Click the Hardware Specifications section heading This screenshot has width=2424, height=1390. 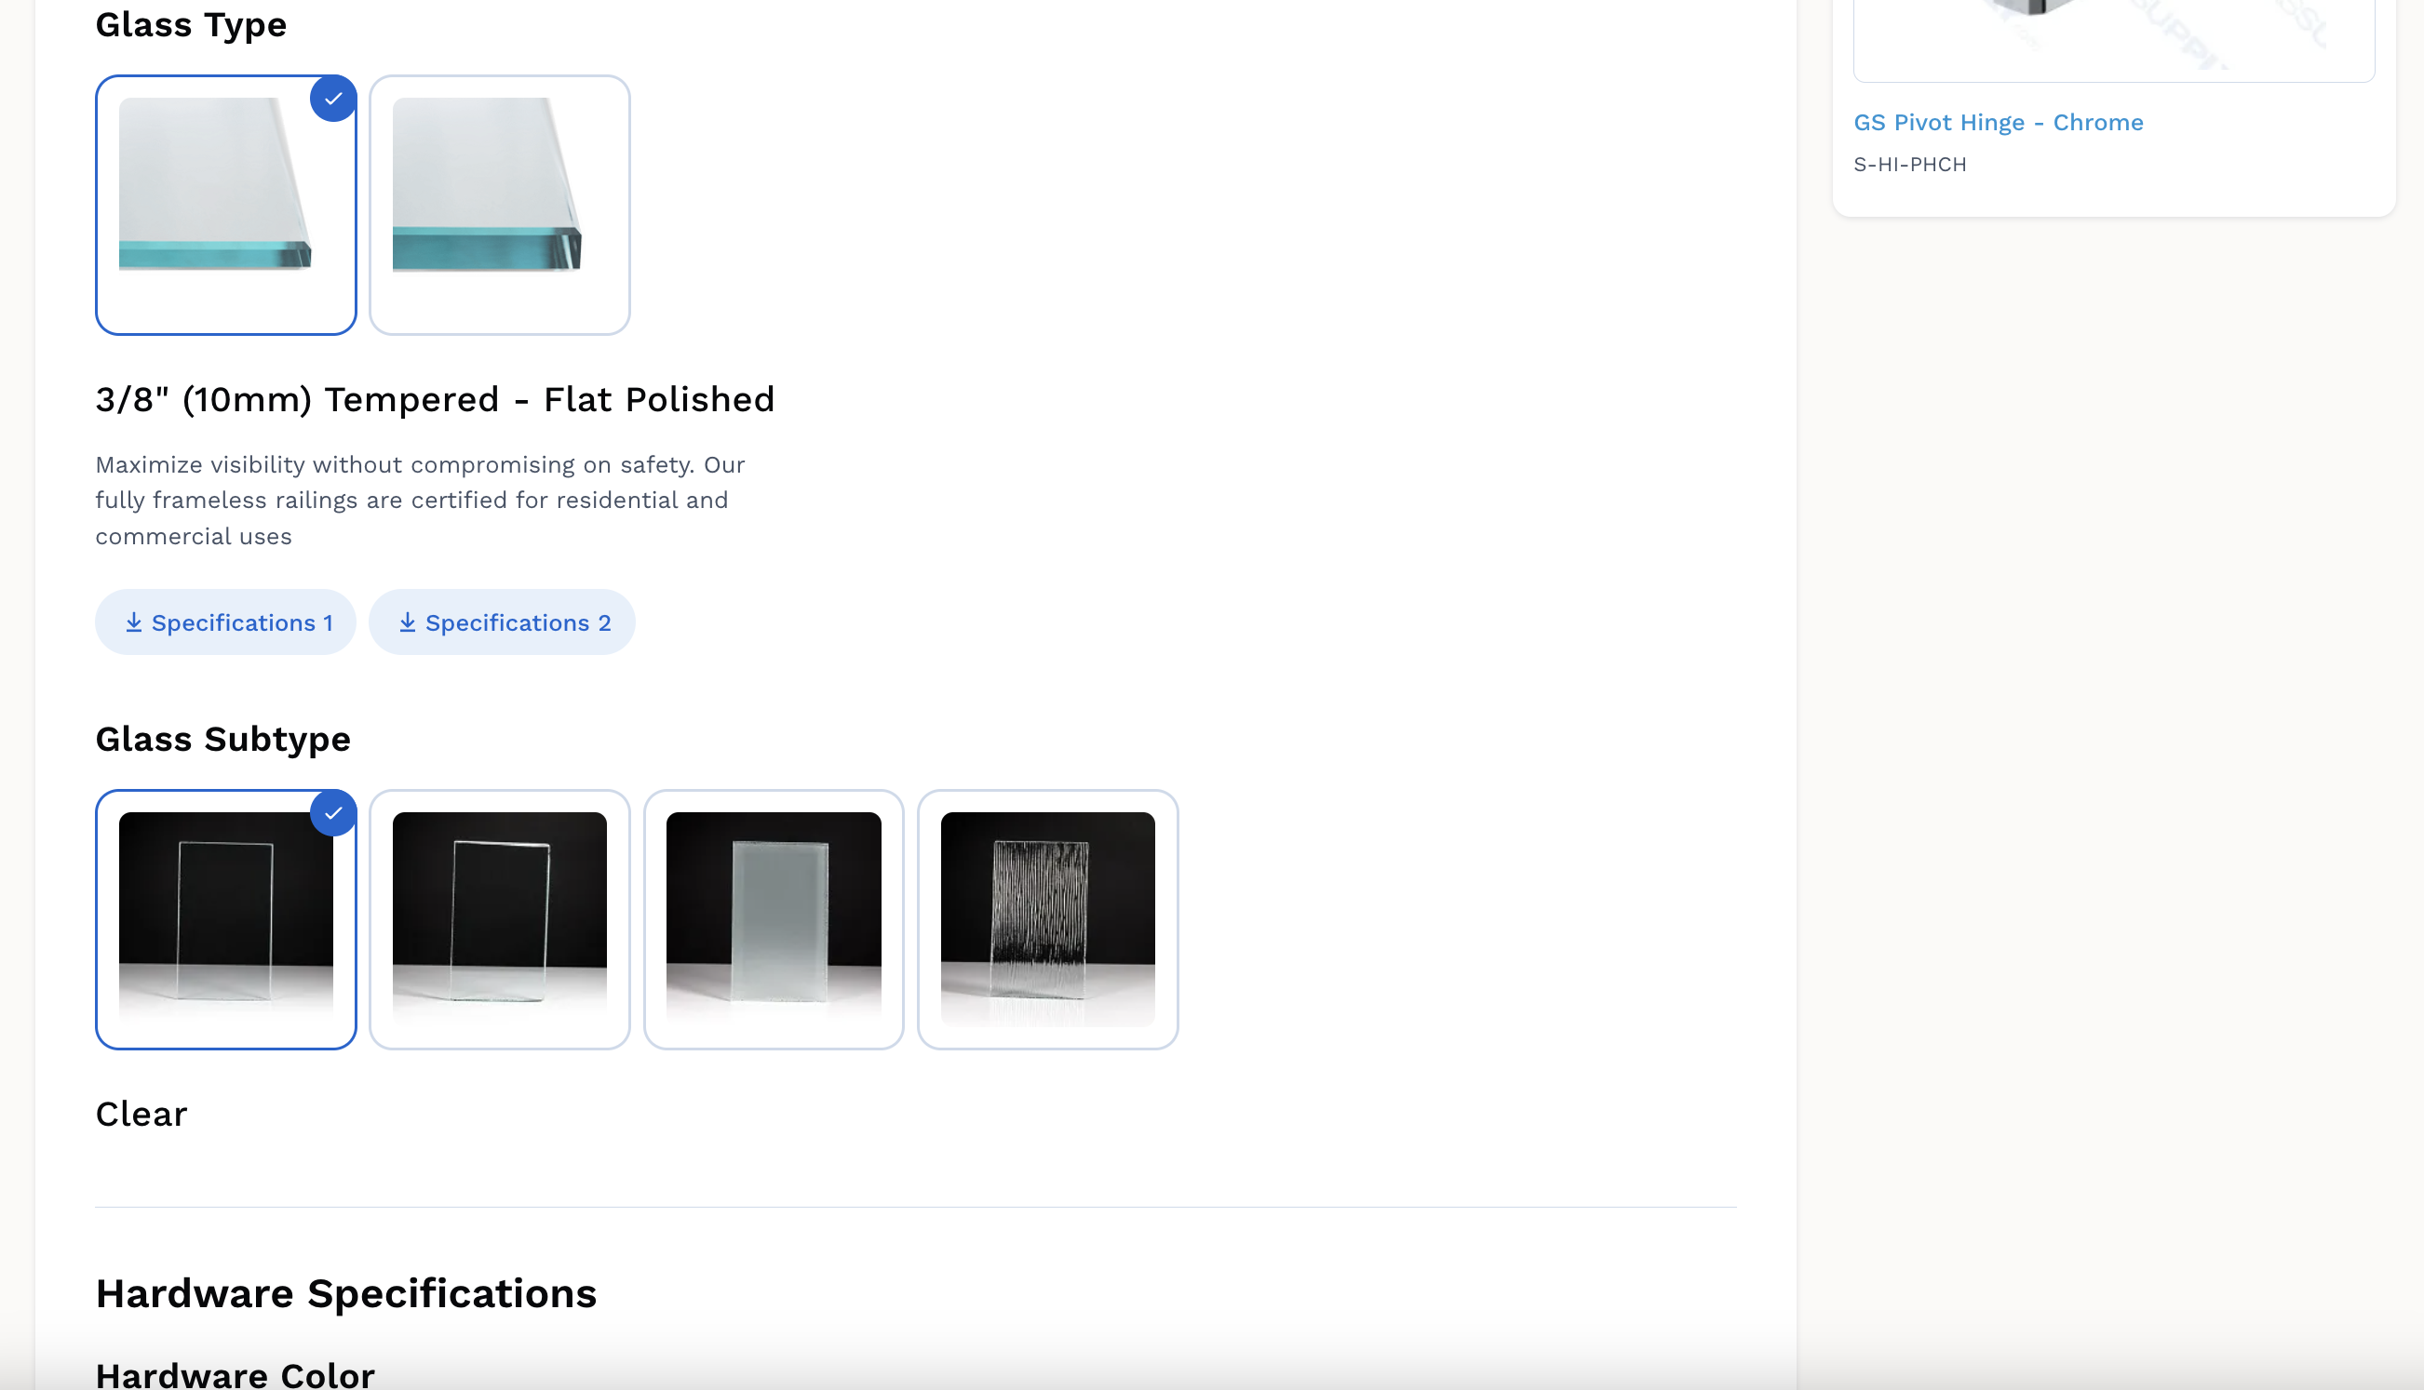click(x=345, y=1293)
